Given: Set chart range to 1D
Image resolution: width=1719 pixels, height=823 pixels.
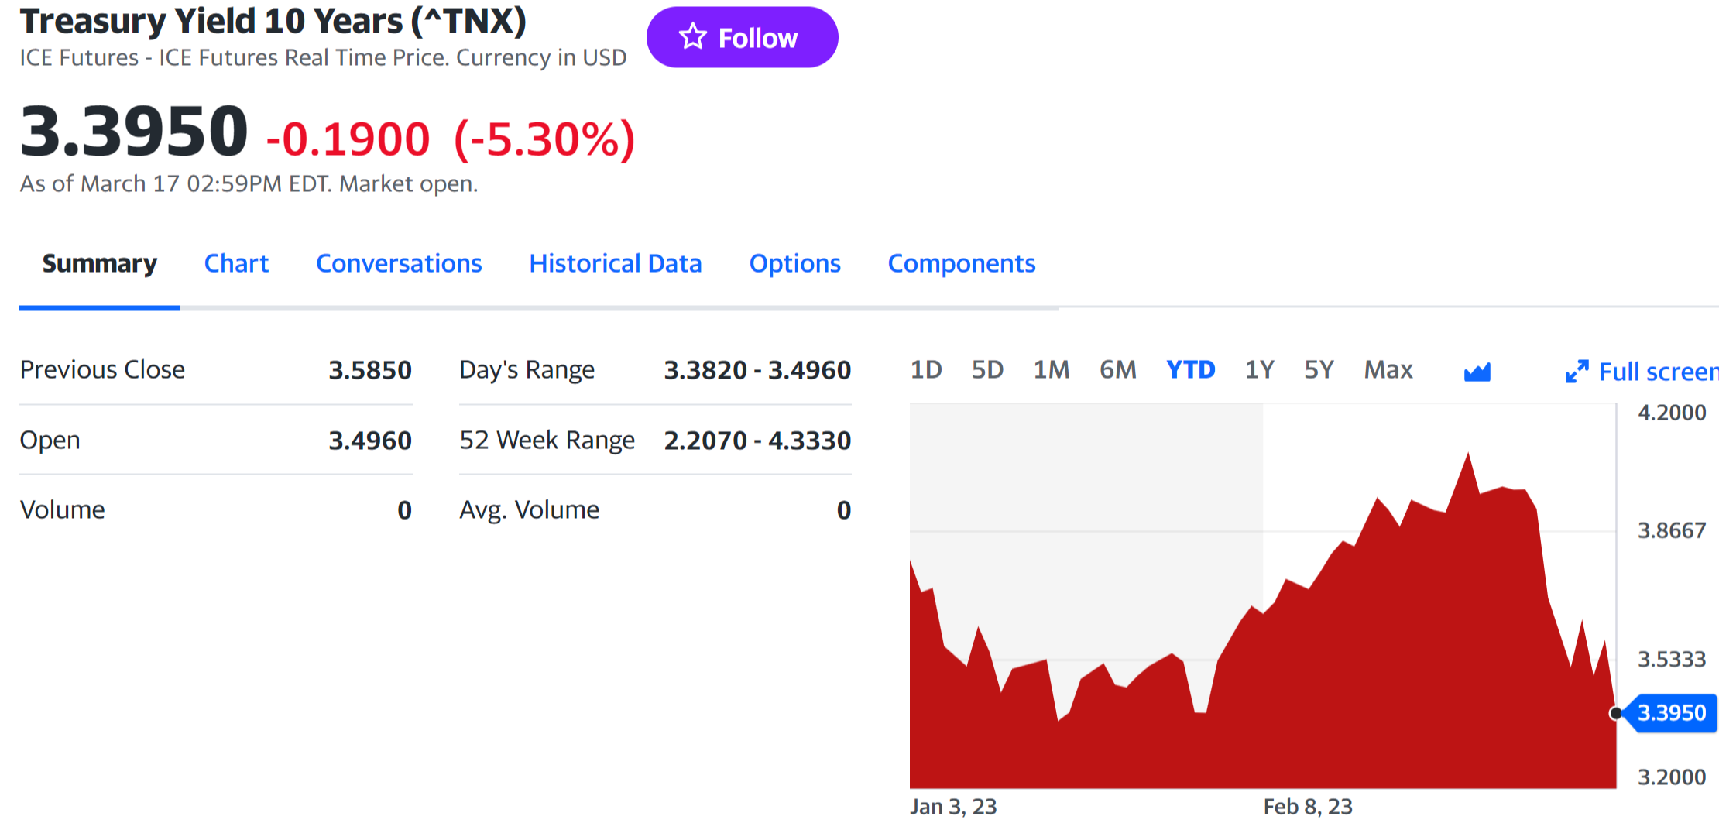Looking at the screenshot, I should [x=926, y=370].
